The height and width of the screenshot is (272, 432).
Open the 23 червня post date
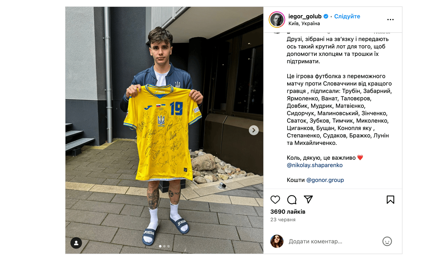283,220
